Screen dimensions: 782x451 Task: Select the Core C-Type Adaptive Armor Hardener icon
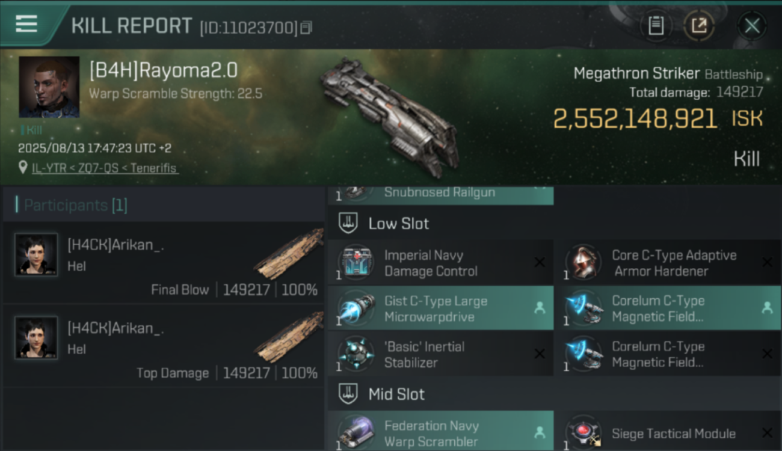583,263
